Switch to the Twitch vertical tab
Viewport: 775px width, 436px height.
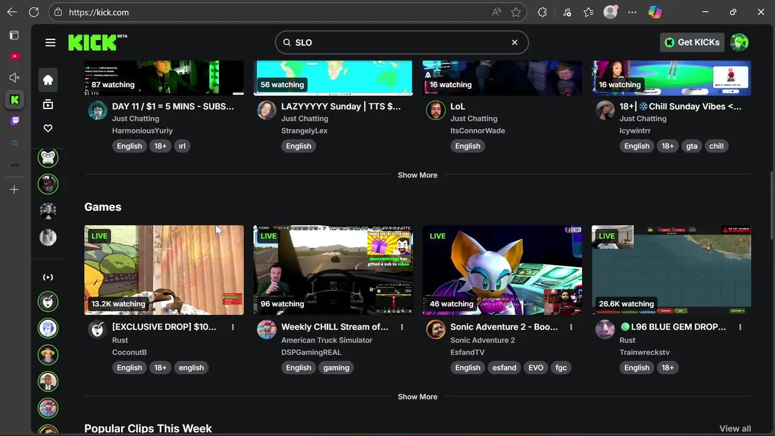click(15, 121)
